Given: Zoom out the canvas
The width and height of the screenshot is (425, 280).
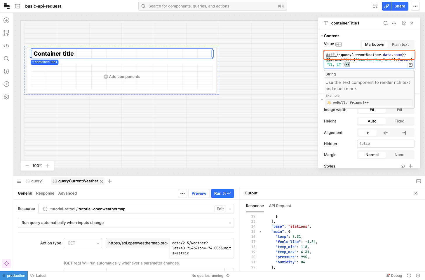Looking at the screenshot, I should [x=27, y=166].
